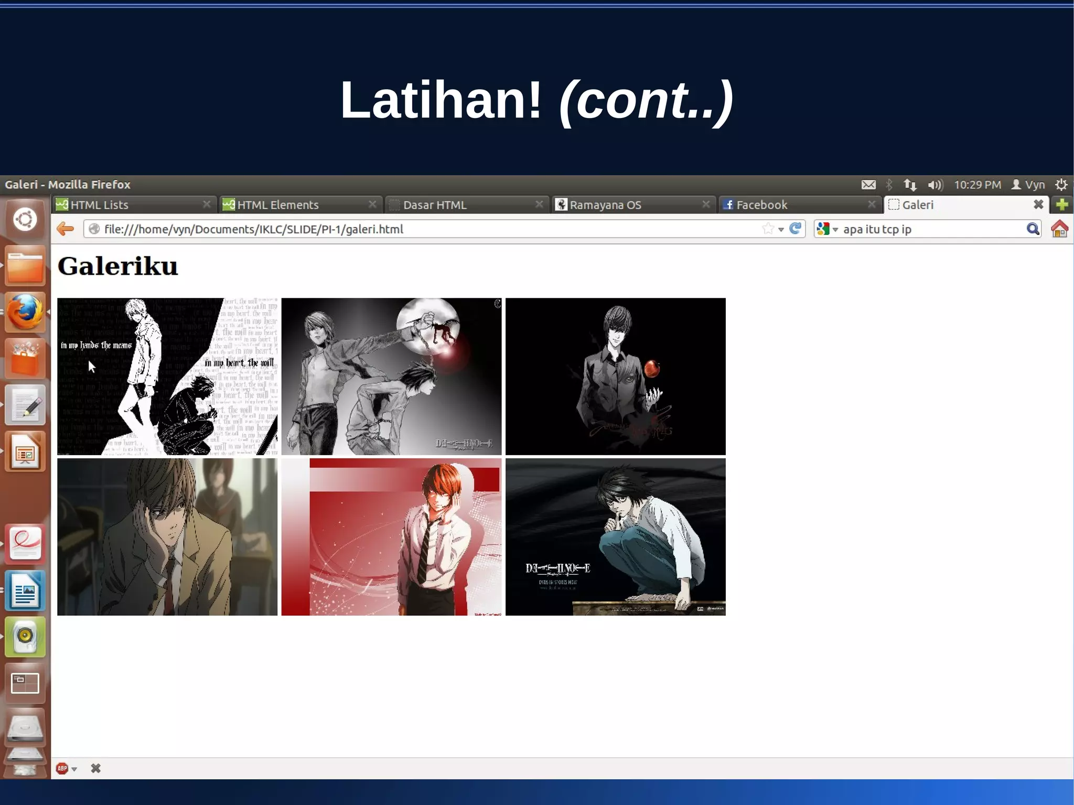Open the Ubuntu Dash home launcher
This screenshot has width=1074, height=805.
25,220
